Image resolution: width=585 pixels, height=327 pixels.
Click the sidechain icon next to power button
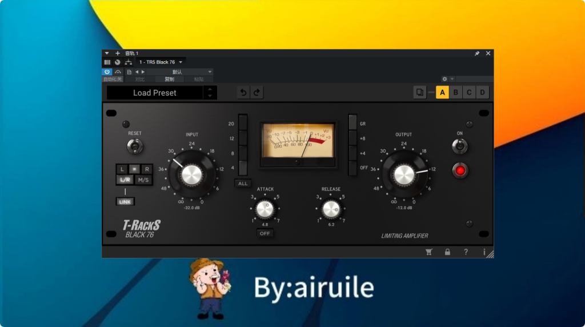pos(118,71)
